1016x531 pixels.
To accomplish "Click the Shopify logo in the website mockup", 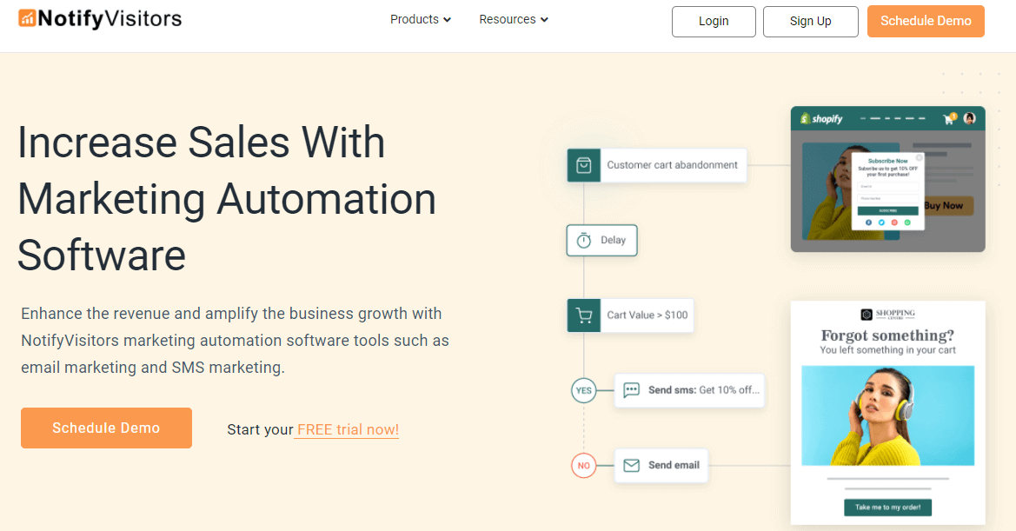I will (x=822, y=118).
